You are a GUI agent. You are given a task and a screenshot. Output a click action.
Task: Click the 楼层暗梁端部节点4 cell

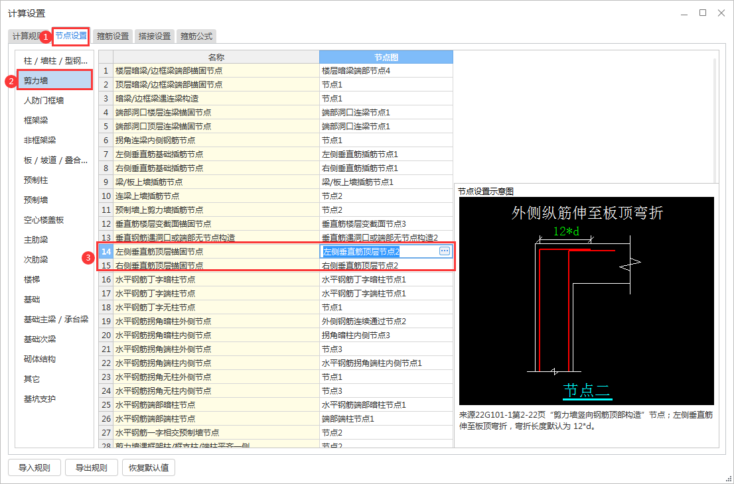click(386, 71)
